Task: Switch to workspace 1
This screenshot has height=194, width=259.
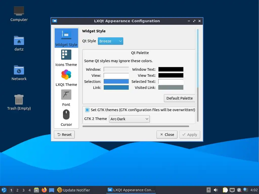Action: point(11,190)
